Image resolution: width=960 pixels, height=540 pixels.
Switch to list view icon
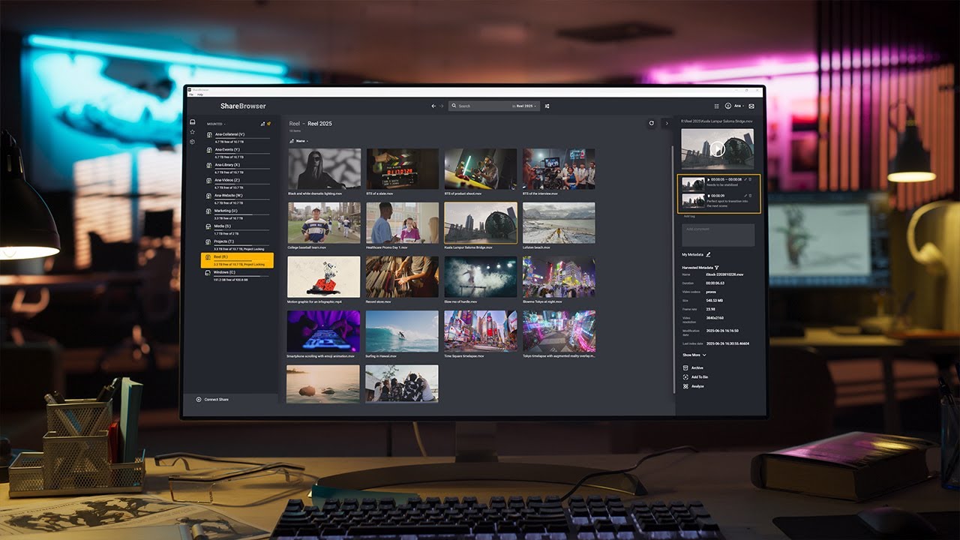[716, 106]
